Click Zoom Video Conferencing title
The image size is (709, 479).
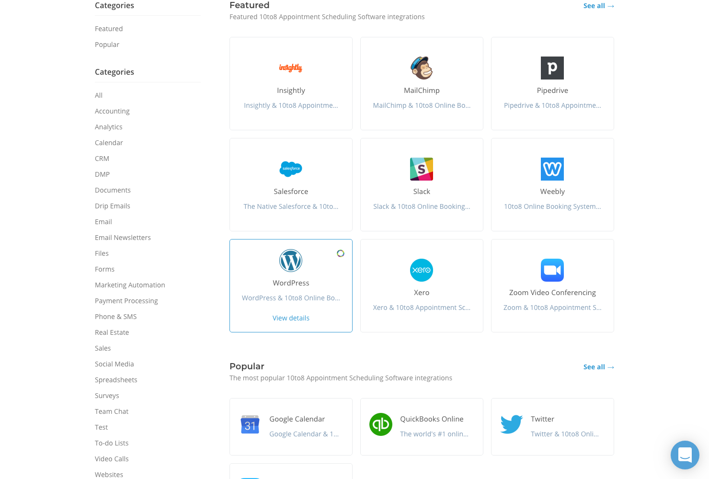[x=552, y=293]
